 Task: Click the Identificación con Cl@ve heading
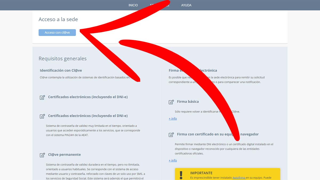61,70
